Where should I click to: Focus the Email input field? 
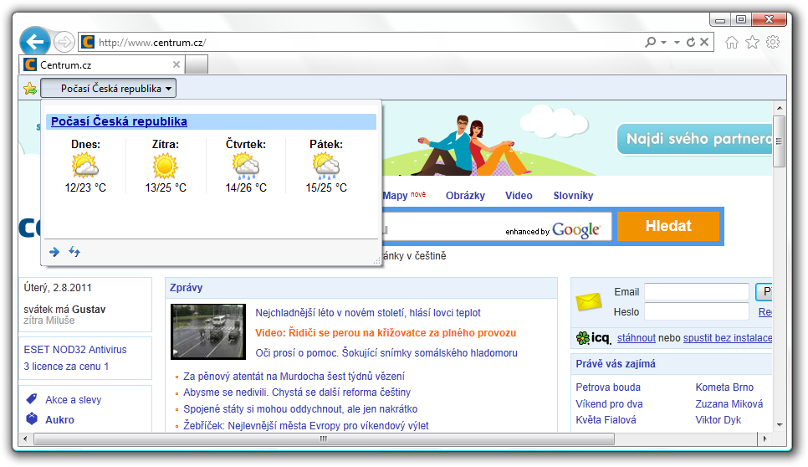pos(697,292)
